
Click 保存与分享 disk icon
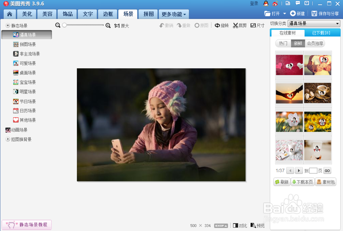[314, 14]
